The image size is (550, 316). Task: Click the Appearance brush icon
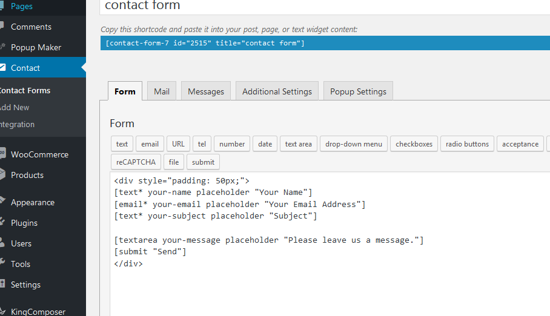[x=2, y=202]
